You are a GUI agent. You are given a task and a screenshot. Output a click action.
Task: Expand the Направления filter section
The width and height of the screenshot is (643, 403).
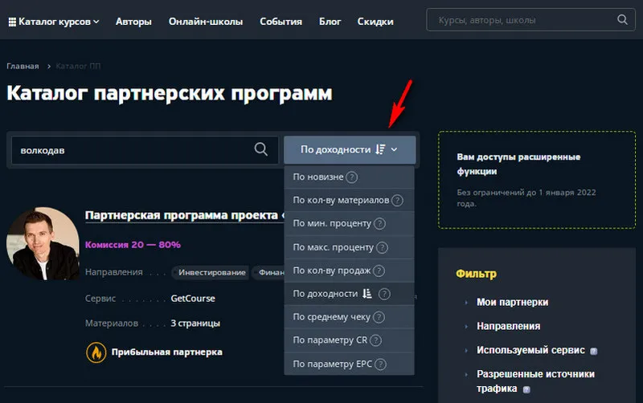(508, 327)
